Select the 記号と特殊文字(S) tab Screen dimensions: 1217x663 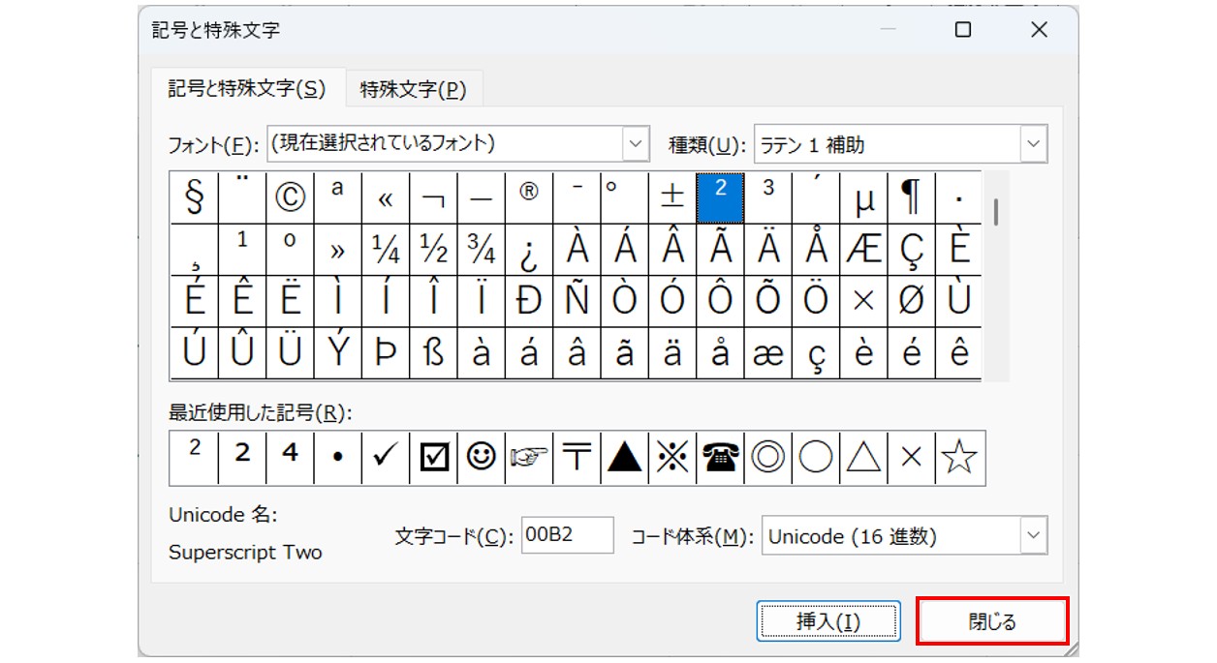(x=247, y=89)
